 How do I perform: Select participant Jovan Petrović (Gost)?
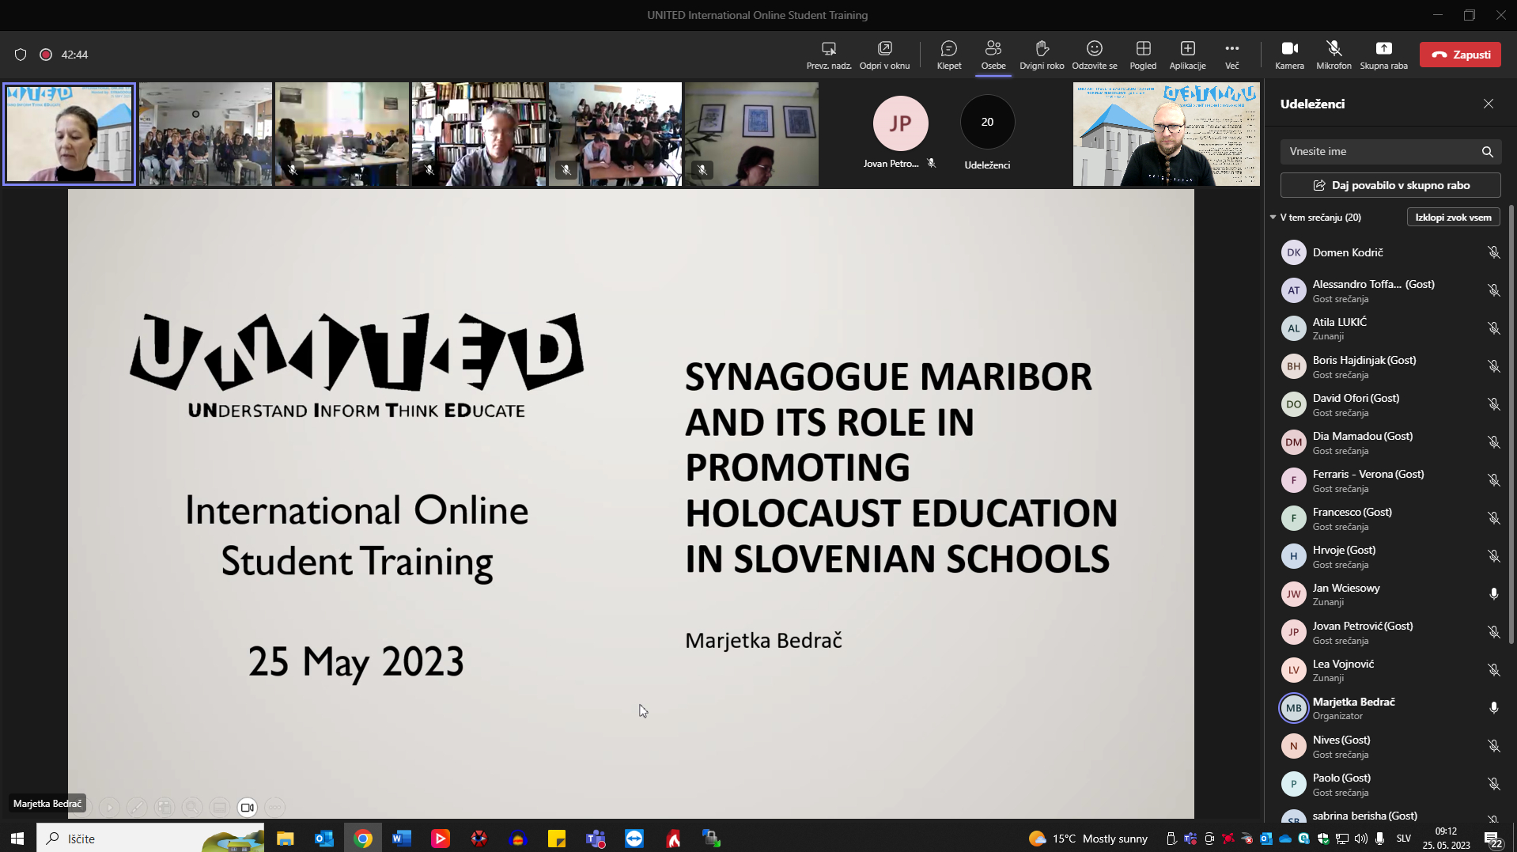tap(1388, 632)
